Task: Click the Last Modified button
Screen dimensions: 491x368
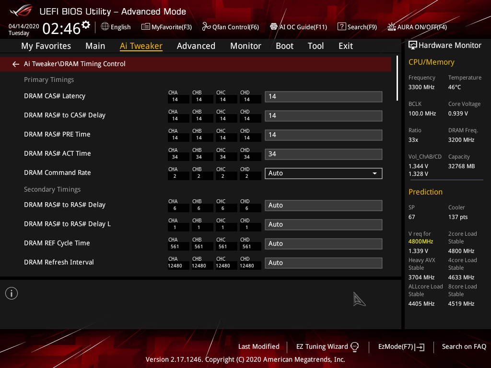Action: (x=258, y=346)
